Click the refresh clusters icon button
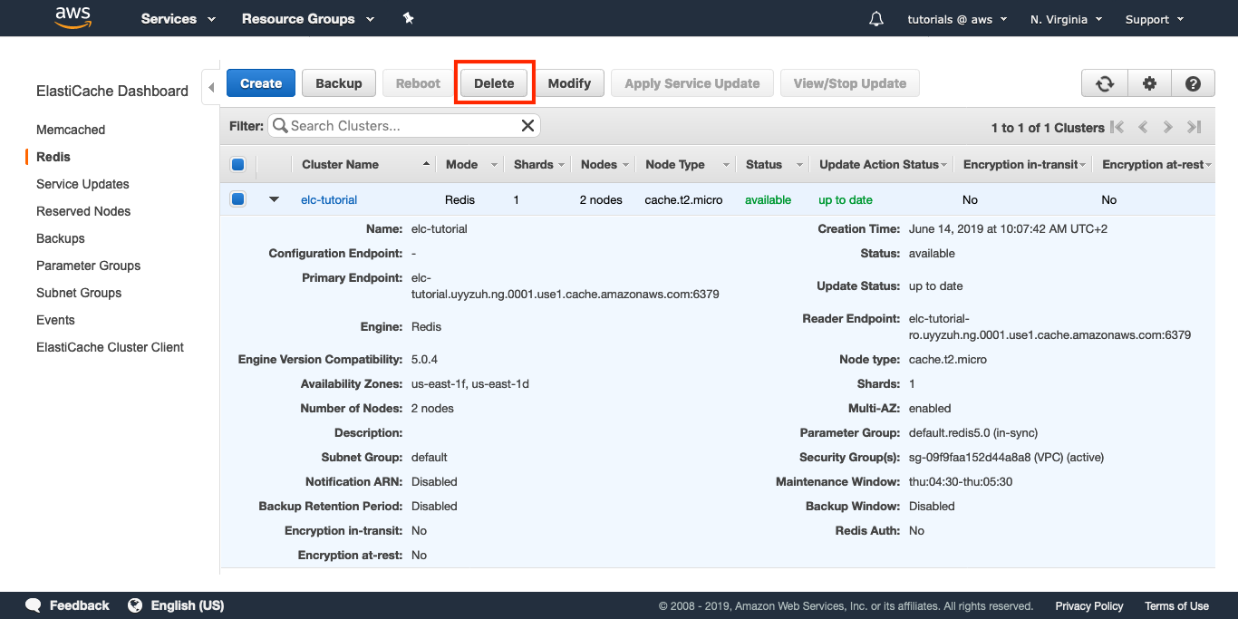Image resolution: width=1238 pixels, height=619 pixels. tap(1105, 83)
